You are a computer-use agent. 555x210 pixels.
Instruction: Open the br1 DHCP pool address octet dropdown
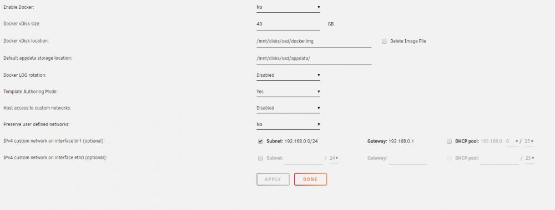click(512, 141)
